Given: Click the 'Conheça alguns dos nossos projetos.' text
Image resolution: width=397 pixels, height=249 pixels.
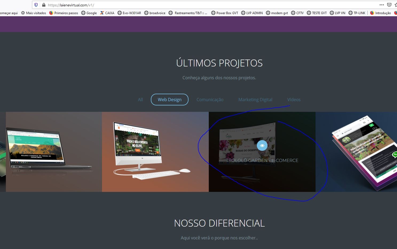Looking at the screenshot, I should (x=219, y=78).
